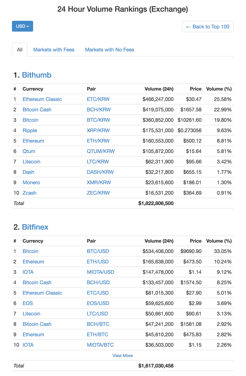246x376 pixels.
Task: Click Ethereum Classic in the Bithumb table
Action: [x=42, y=99]
